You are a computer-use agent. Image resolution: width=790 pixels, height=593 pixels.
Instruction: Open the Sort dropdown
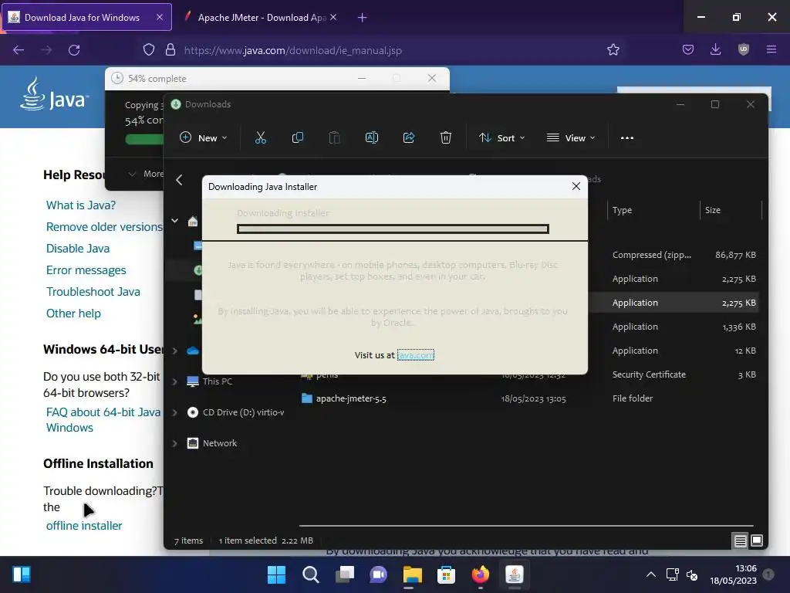click(x=501, y=137)
